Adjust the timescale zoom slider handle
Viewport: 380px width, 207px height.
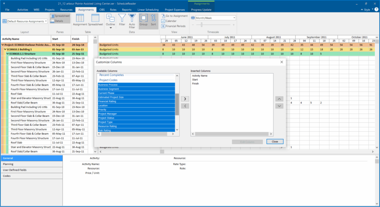202,25
